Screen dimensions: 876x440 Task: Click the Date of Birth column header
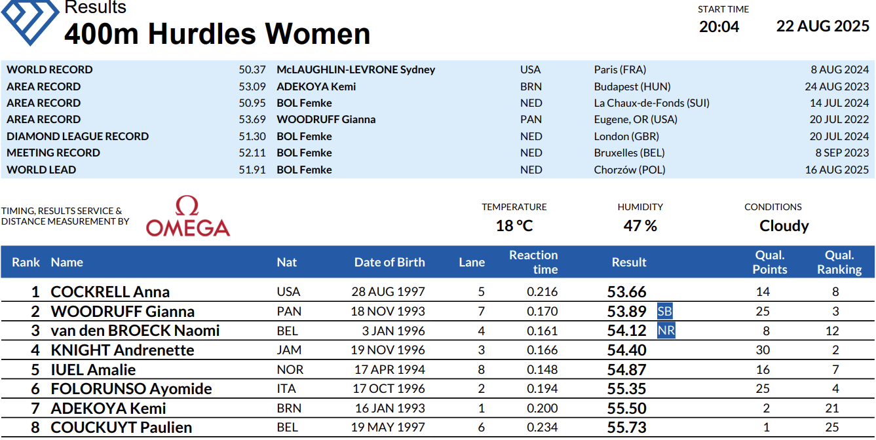[389, 263]
